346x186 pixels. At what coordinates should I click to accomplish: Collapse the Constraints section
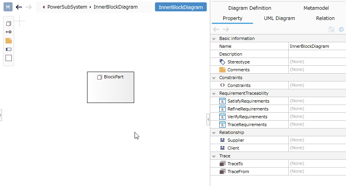pyautogui.click(x=214, y=78)
